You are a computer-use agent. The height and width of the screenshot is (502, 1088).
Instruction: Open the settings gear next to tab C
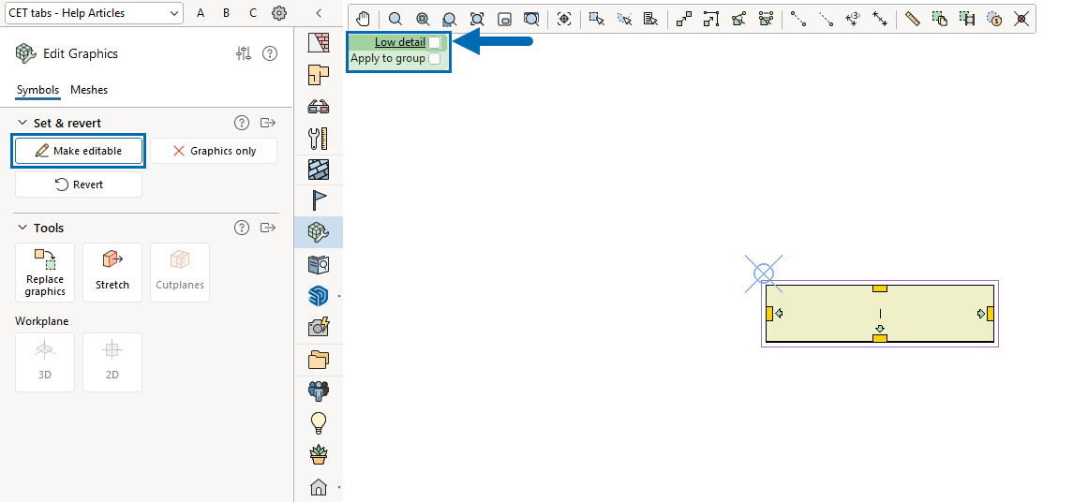(x=279, y=12)
